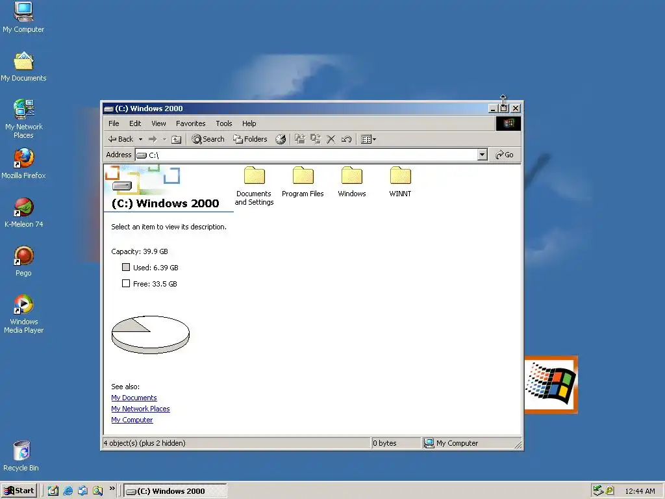
Task: Click the 12:44 AM clock
Action: pos(640,491)
